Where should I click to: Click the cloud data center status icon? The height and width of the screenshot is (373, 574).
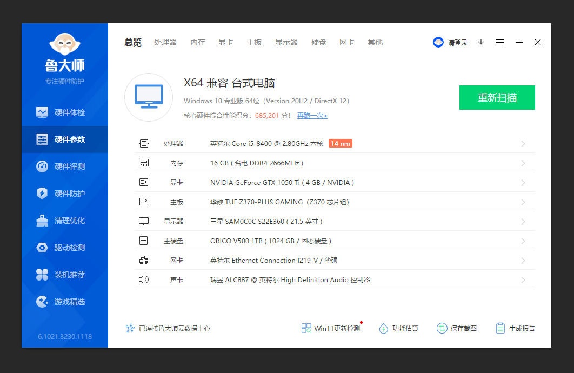coord(130,328)
